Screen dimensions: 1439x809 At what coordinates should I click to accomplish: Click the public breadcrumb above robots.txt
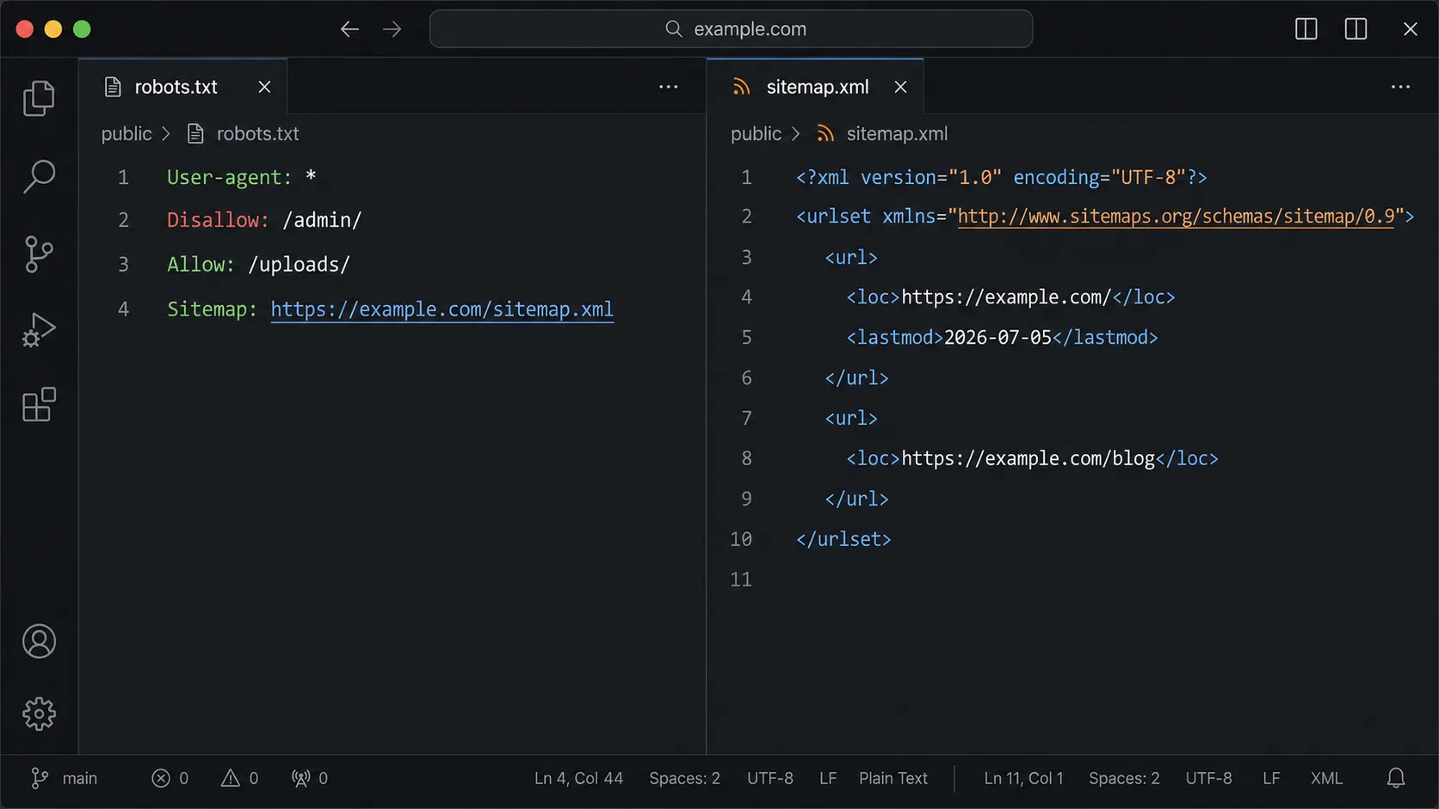pyautogui.click(x=127, y=134)
